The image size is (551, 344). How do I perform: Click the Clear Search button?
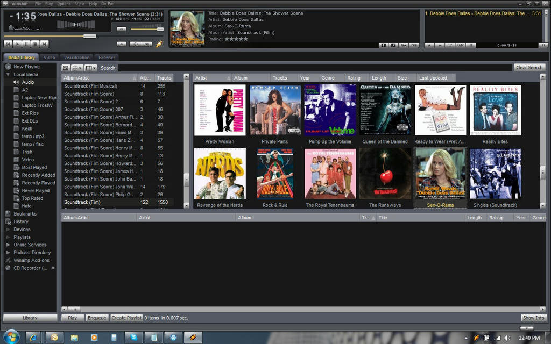coord(529,67)
